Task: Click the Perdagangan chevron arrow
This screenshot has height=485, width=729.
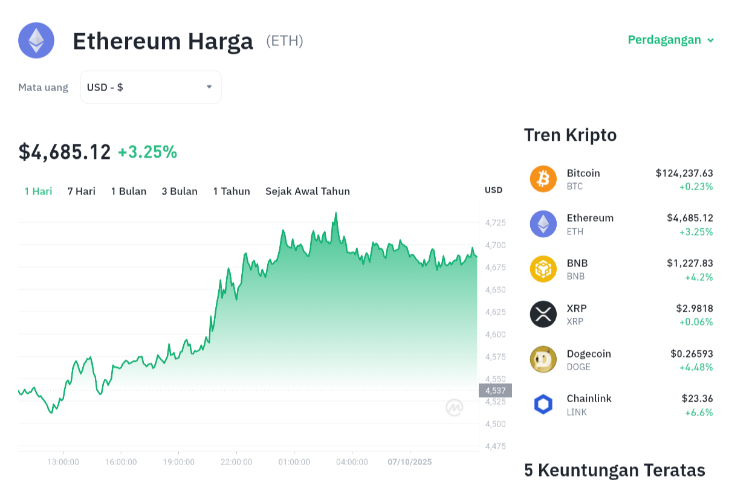Action: click(711, 40)
